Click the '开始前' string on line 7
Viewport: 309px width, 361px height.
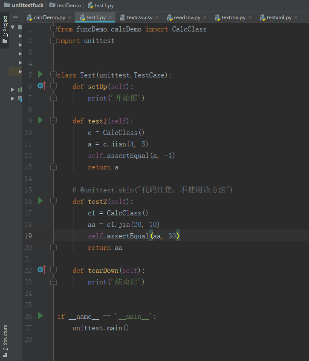point(126,98)
